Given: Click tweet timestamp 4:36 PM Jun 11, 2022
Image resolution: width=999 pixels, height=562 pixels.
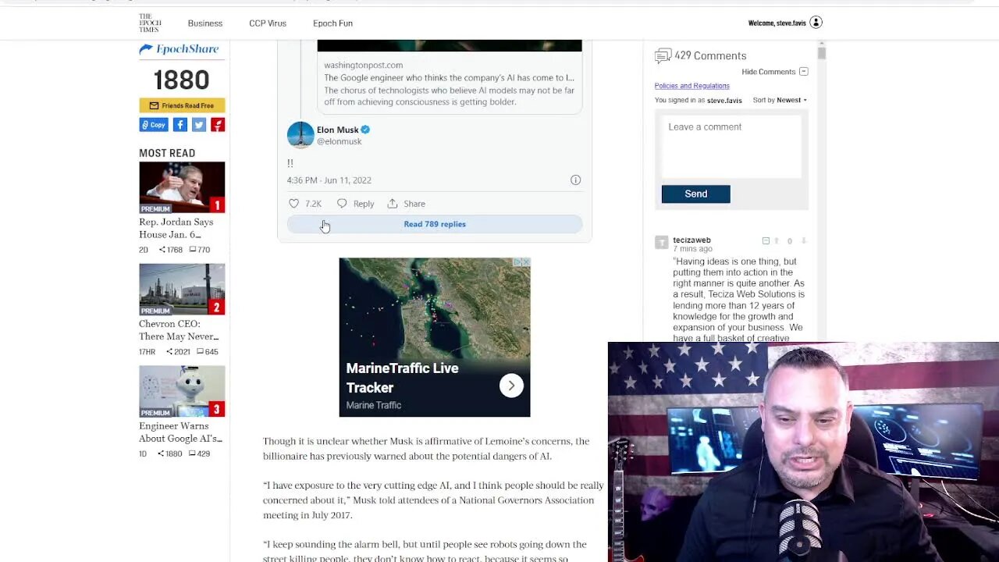Looking at the screenshot, I should 329,180.
